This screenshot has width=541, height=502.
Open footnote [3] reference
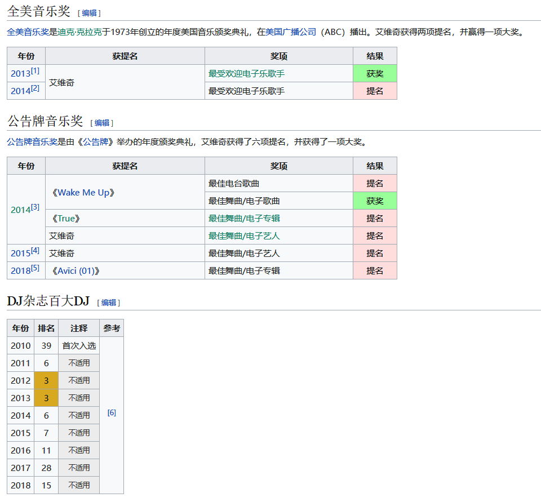(35, 207)
